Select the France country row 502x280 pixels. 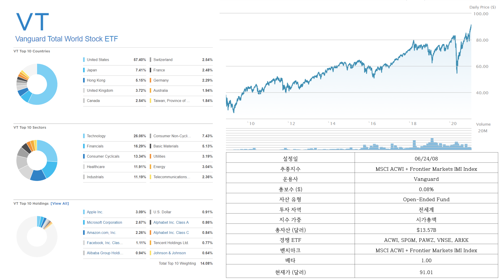(181, 70)
